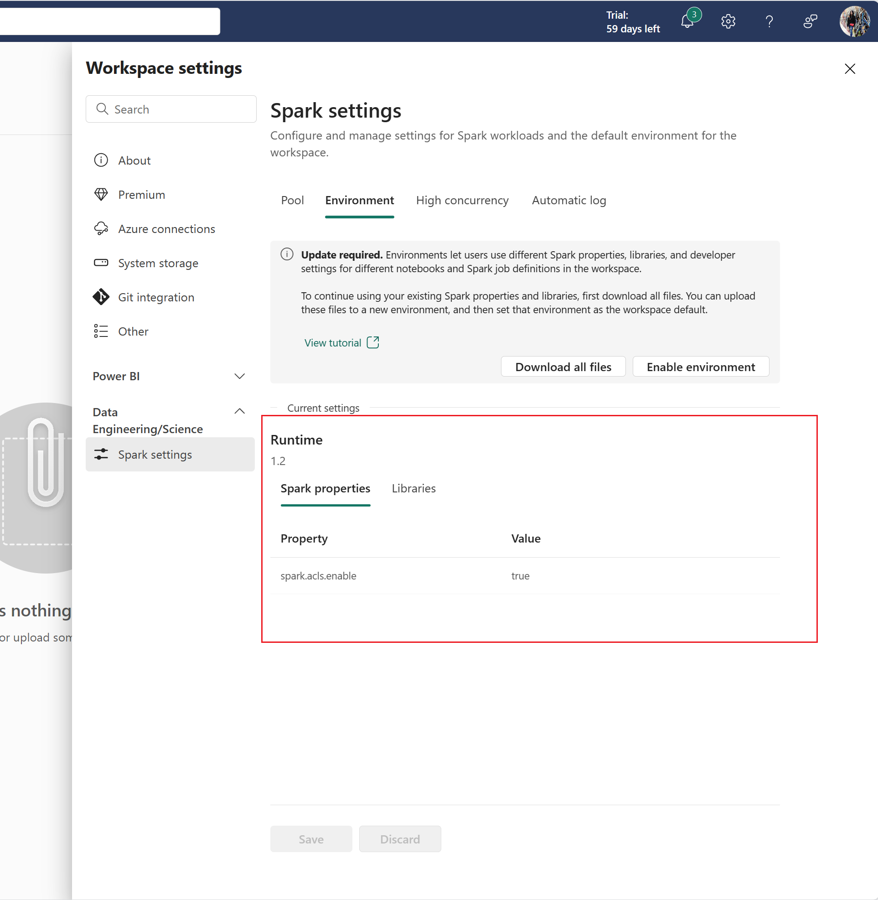Click the Git integration icon
Screen dimensions: 878x900
pos(101,297)
